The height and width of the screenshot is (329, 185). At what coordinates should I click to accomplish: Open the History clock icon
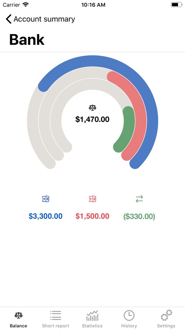point(129,315)
